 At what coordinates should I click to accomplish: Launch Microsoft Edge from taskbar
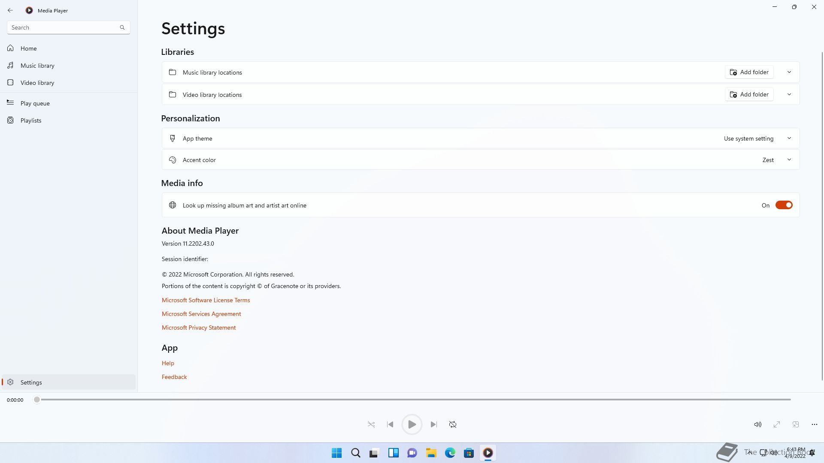450,453
